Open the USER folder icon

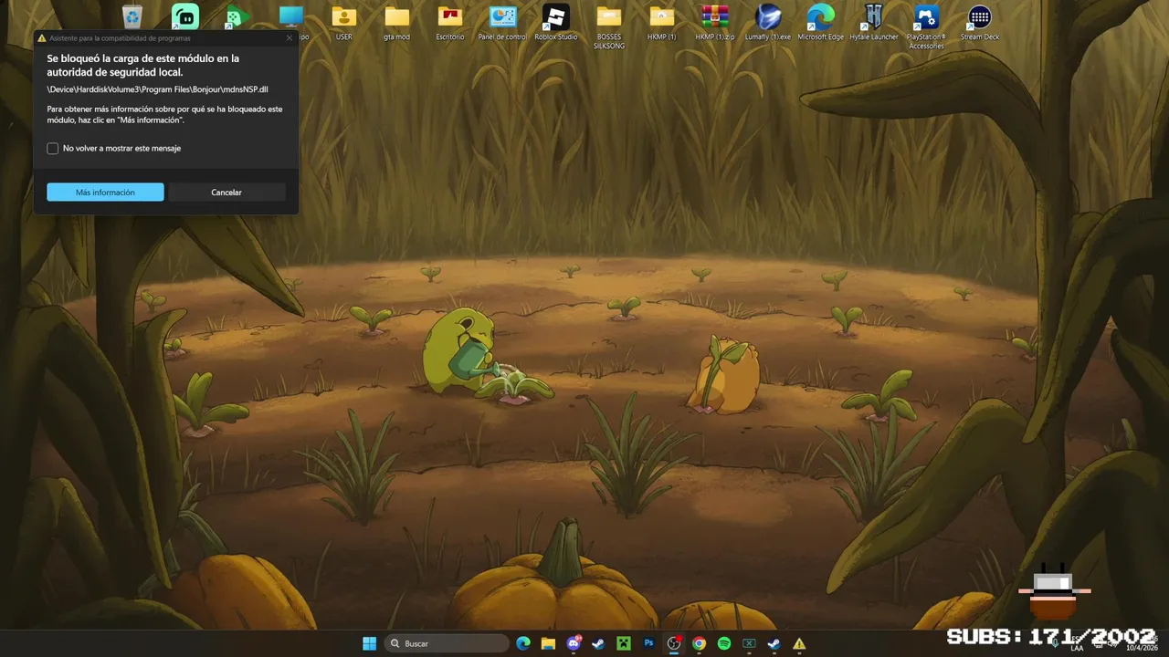coord(344,23)
